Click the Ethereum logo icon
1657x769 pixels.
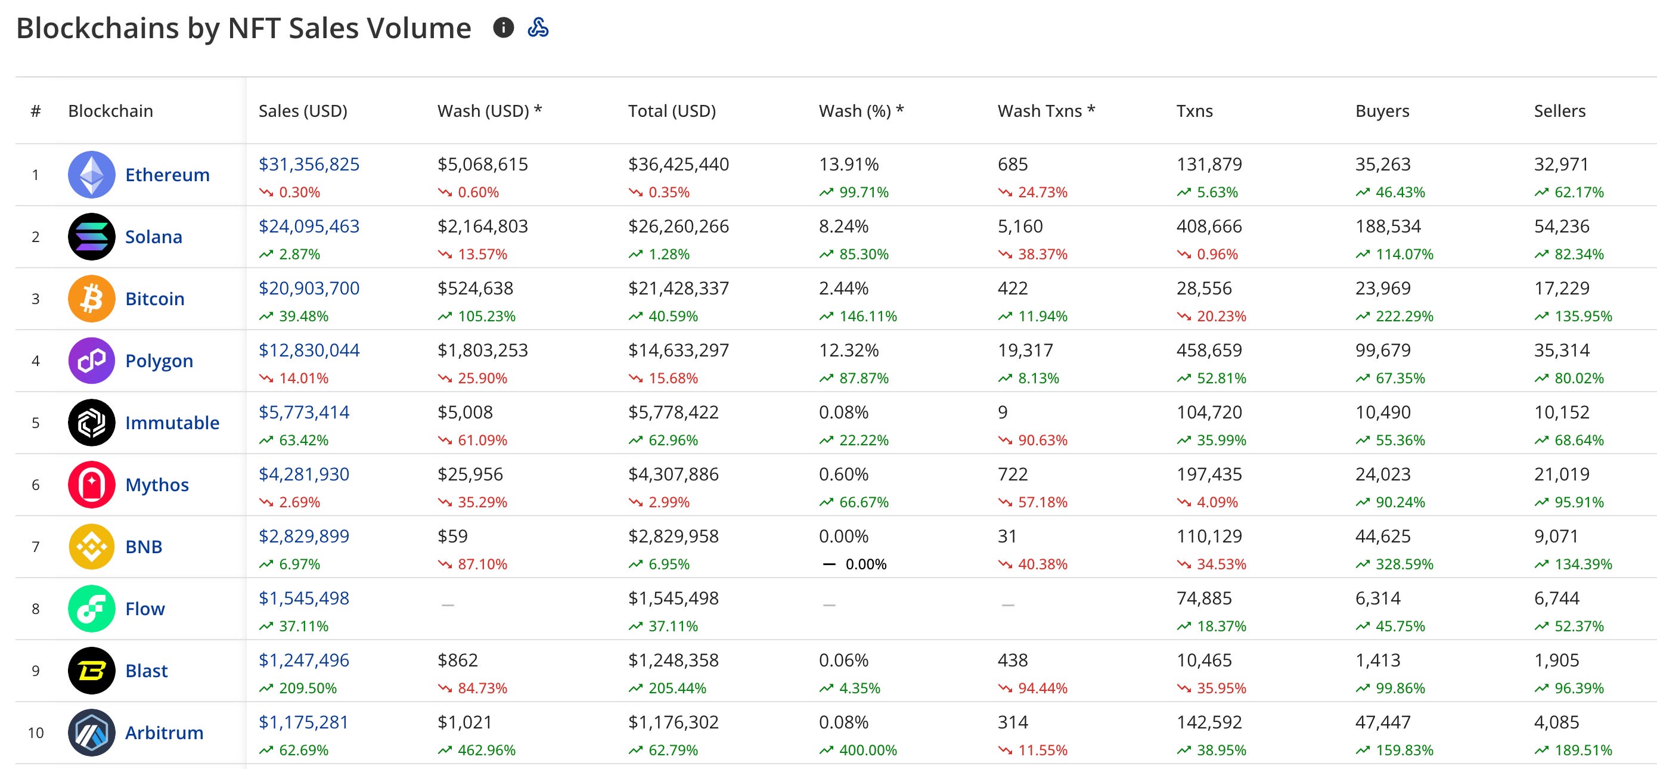[x=91, y=175]
